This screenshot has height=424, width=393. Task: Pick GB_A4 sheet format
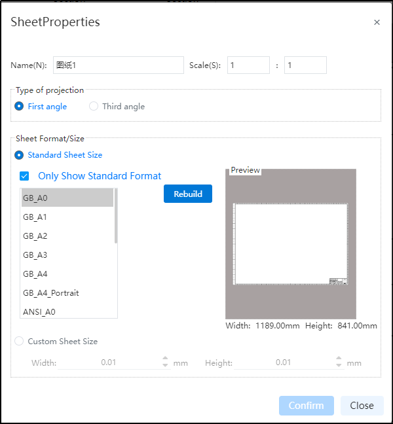pos(67,274)
